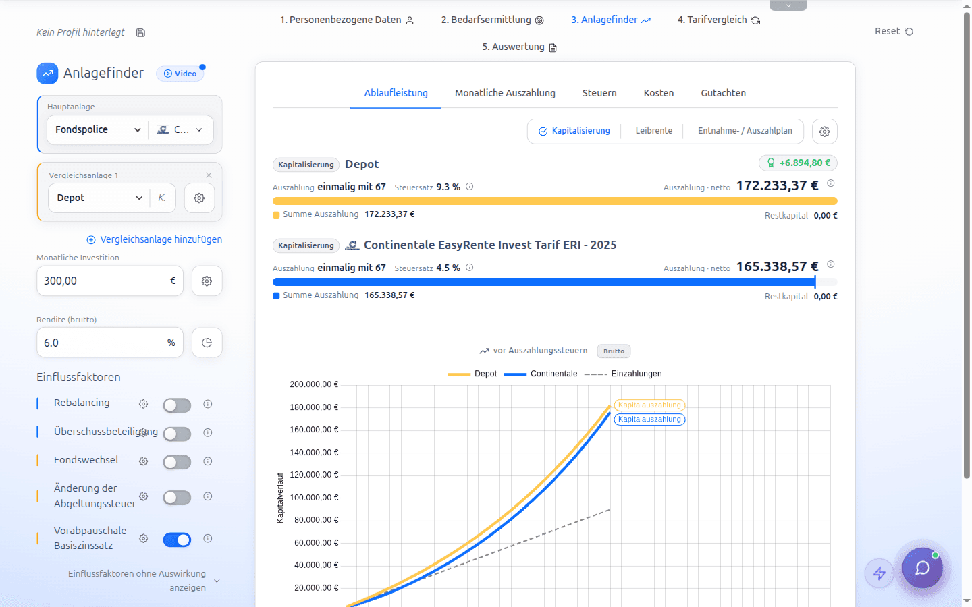Click the yellow Depot payout progress bar

[555, 201]
